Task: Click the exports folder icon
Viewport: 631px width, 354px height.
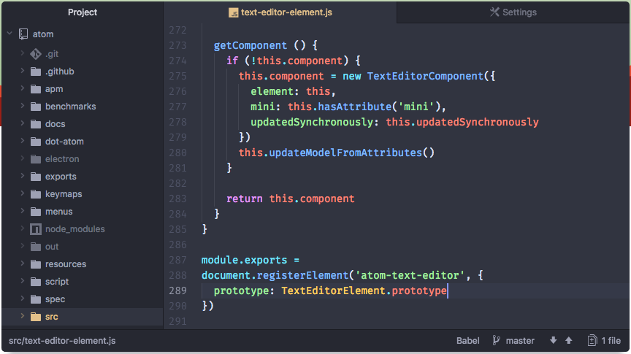Action: click(x=36, y=177)
